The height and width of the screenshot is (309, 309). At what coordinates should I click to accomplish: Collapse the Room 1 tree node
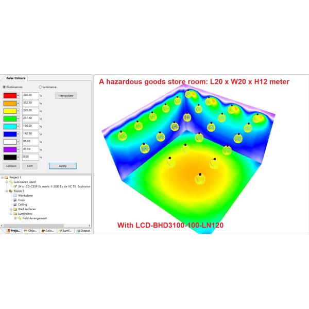(x=7, y=191)
